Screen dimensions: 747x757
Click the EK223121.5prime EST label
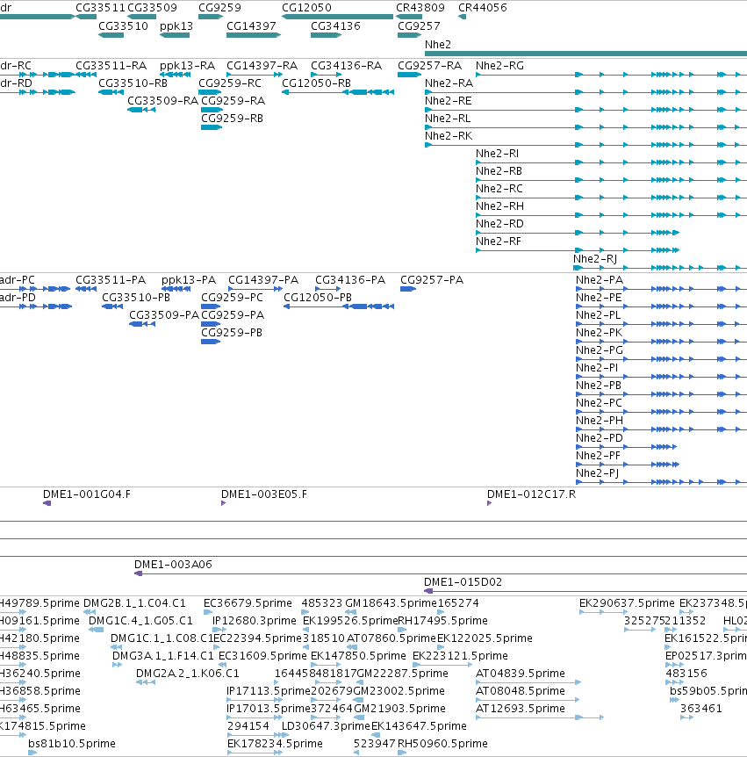(460, 656)
